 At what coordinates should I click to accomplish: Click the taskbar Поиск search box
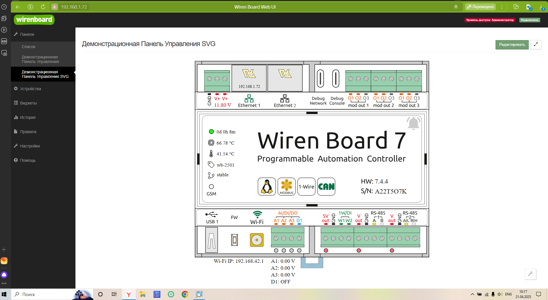click(x=52, y=294)
